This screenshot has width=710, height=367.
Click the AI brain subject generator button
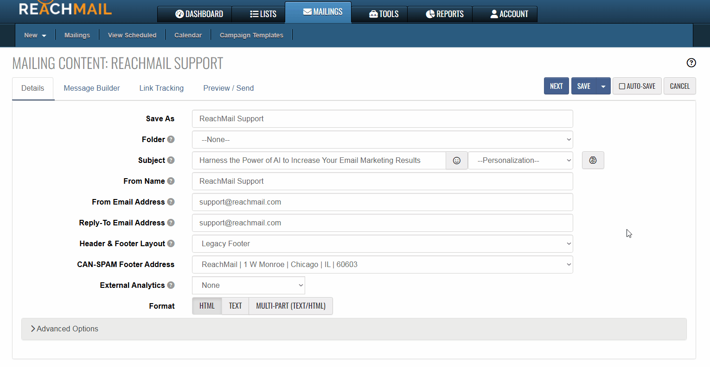click(x=593, y=160)
